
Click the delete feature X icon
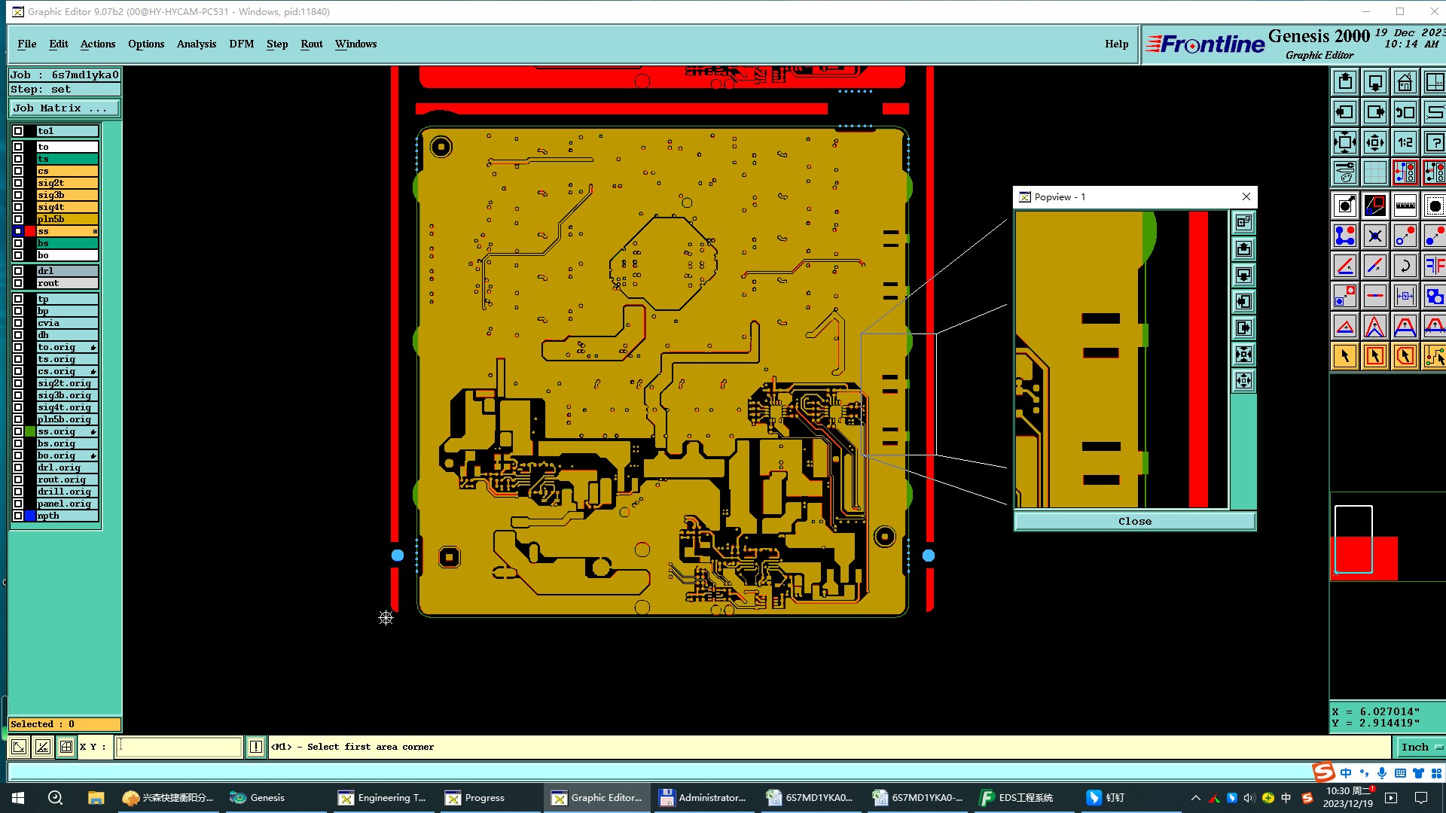pos(1375,236)
